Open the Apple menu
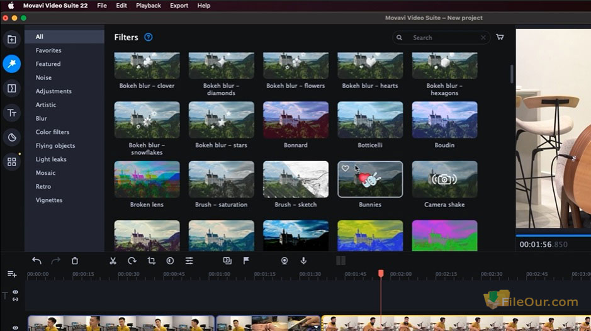 pos(11,5)
